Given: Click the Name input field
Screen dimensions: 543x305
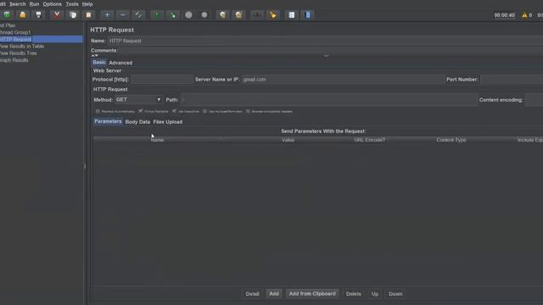Looking at the screenshot, I should pyautogui.click(x=325, y=41).
